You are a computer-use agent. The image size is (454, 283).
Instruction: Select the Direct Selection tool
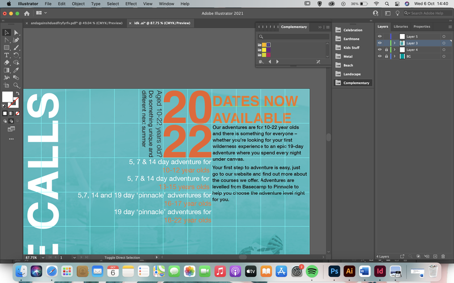16,33
